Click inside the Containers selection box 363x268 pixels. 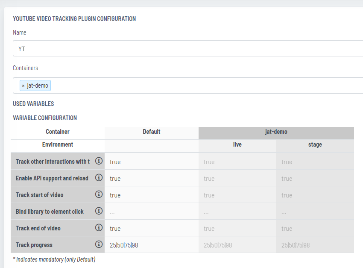point(188,85)
